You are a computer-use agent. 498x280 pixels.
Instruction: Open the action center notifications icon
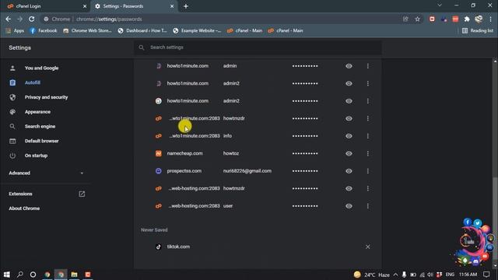tap(486, 275)
